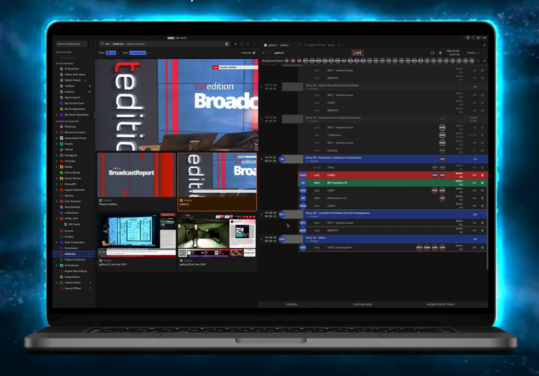This screenshot has width=539, height=376.
Task: Click the YouTube bookmark icon
Action: pyautogui.click(x=62, y=161)
